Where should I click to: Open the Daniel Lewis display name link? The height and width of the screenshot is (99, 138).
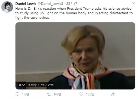pos(26,4)
